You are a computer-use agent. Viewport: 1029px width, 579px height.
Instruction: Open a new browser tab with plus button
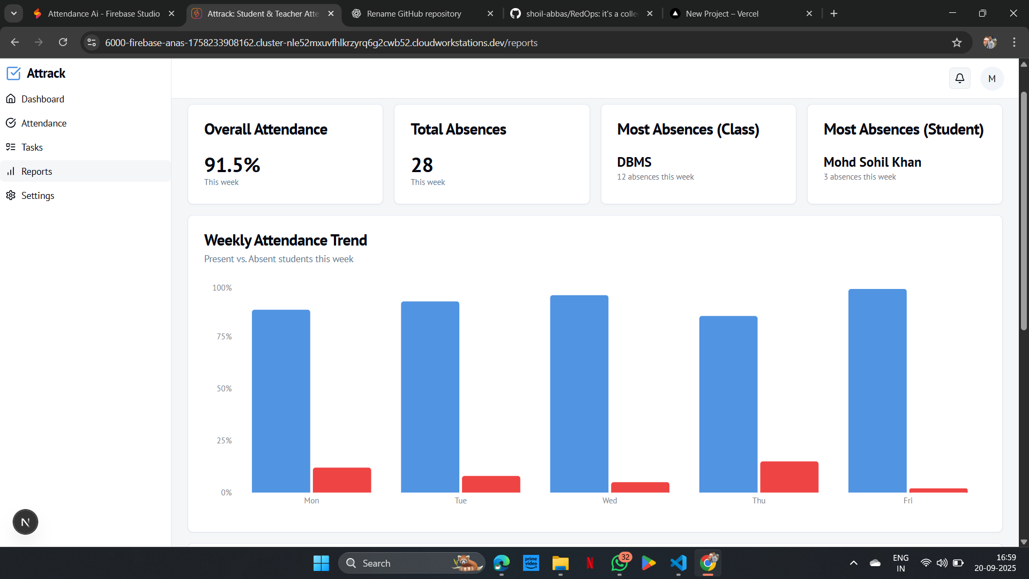click(833, 13)
